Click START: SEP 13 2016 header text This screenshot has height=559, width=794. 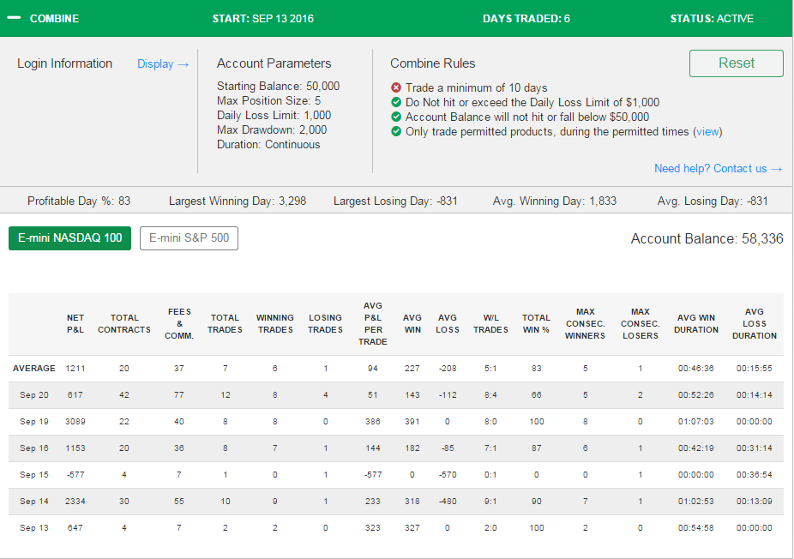263,19
